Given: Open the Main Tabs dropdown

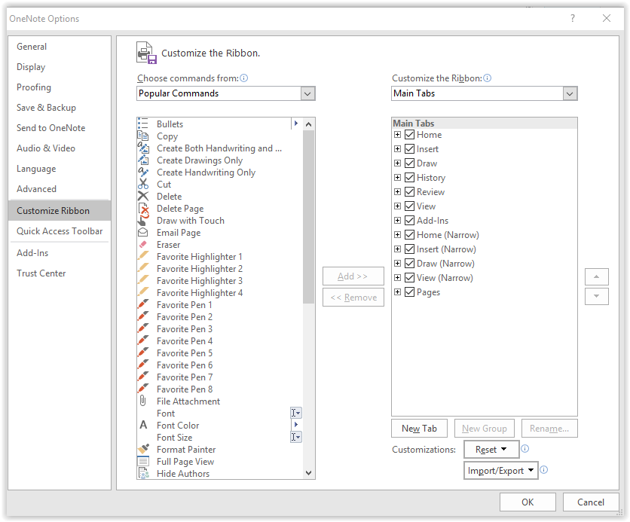Looking at the screenshot, I should point(570,93).
